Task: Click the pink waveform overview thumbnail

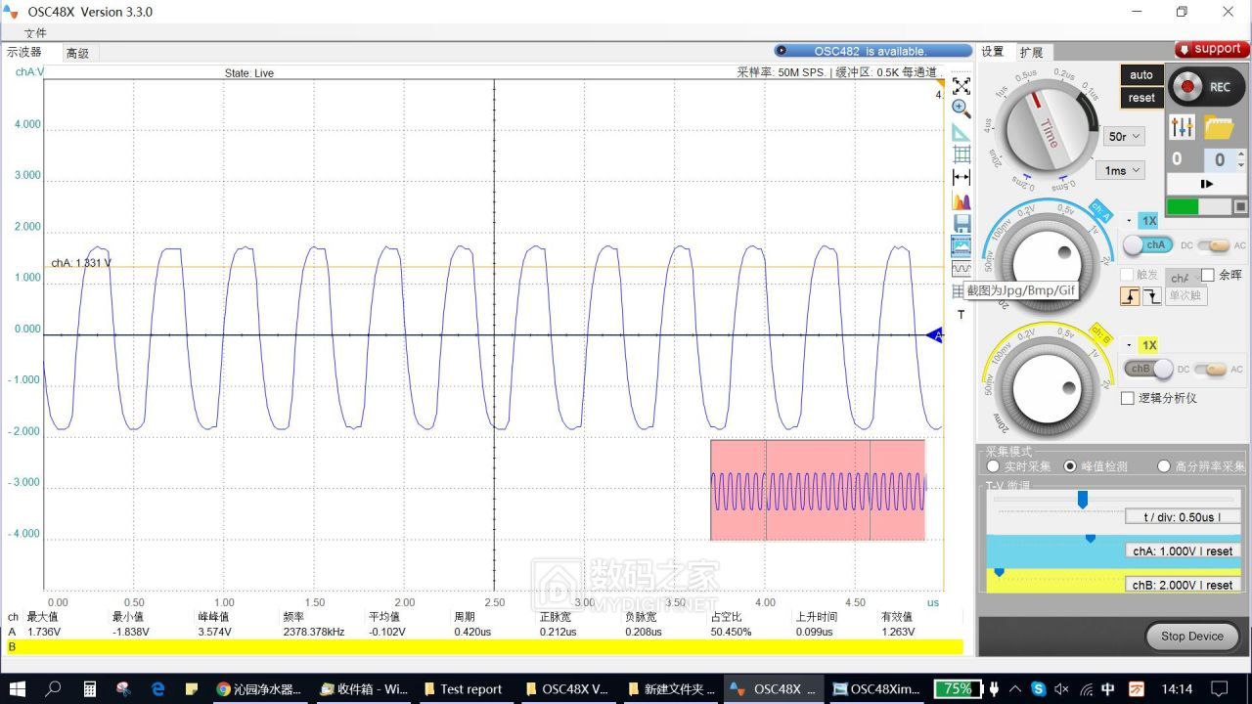Action: (x=818, y=490)
